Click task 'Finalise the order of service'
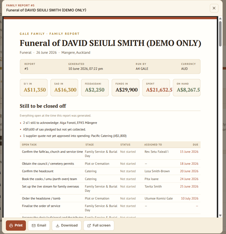 click(x=41, y=206)
